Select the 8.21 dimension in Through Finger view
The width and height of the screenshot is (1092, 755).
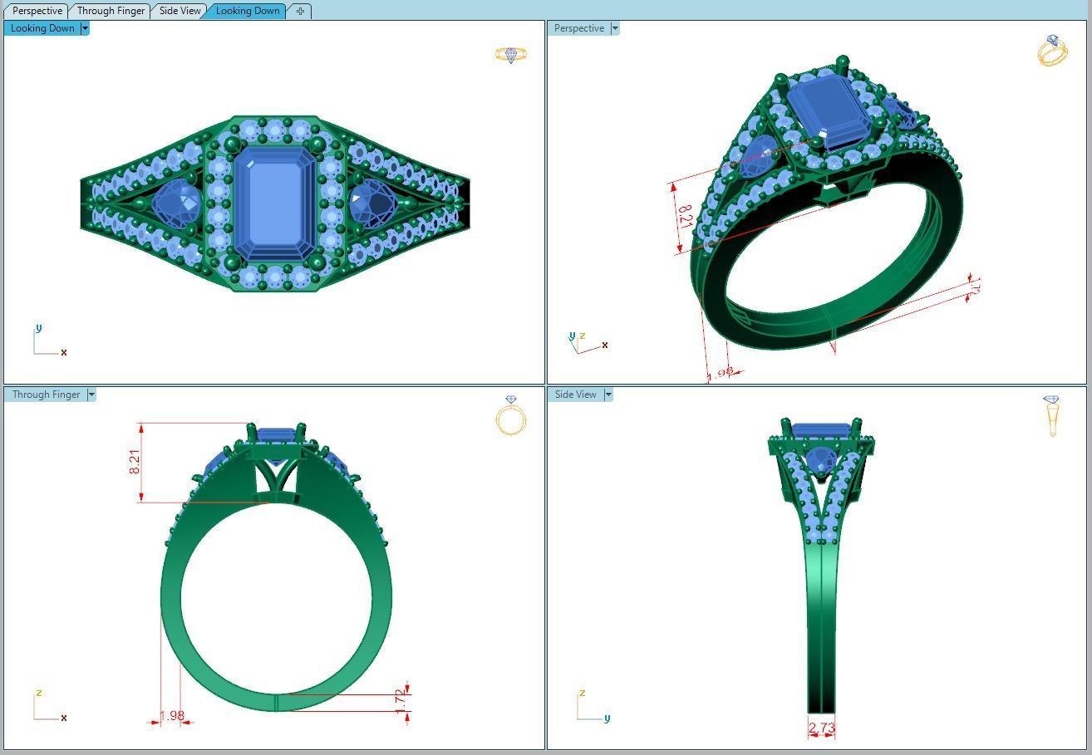135,462
